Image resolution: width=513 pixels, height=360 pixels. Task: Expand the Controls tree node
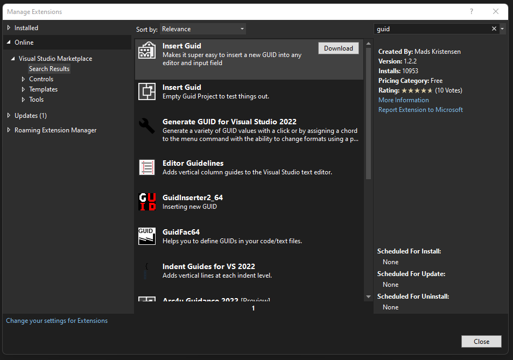pos(23,79)
